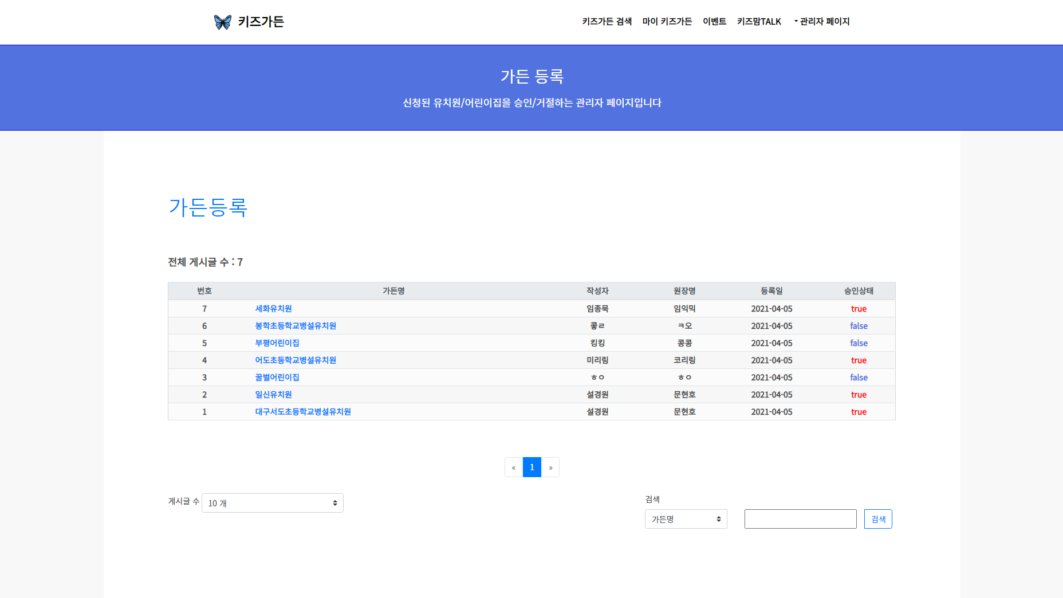Click the true status of 세화유치원 row

point(859,309)
